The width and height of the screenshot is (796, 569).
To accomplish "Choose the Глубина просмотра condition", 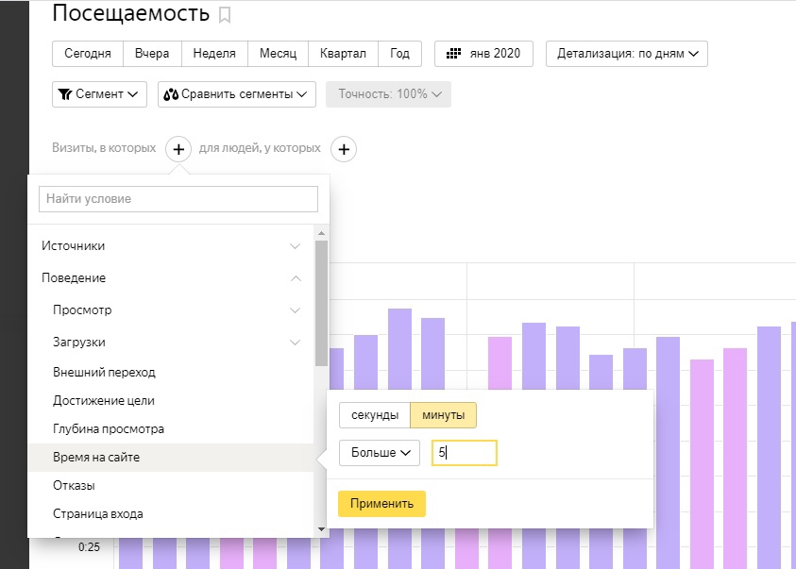I will pos(109,429).
